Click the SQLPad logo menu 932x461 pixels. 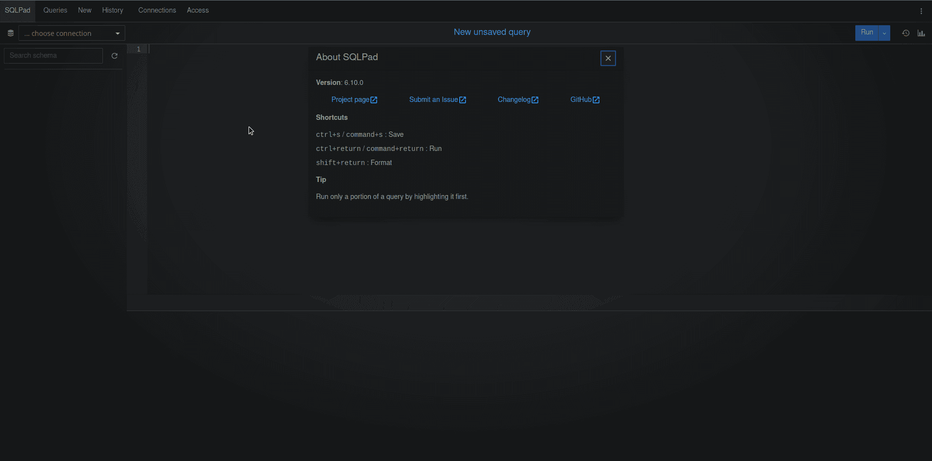pyautogui.click(x=17, y=10)
